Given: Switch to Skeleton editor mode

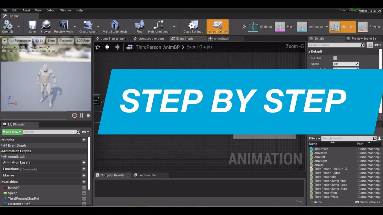Looking at the screenshot, I should point(260,27).
